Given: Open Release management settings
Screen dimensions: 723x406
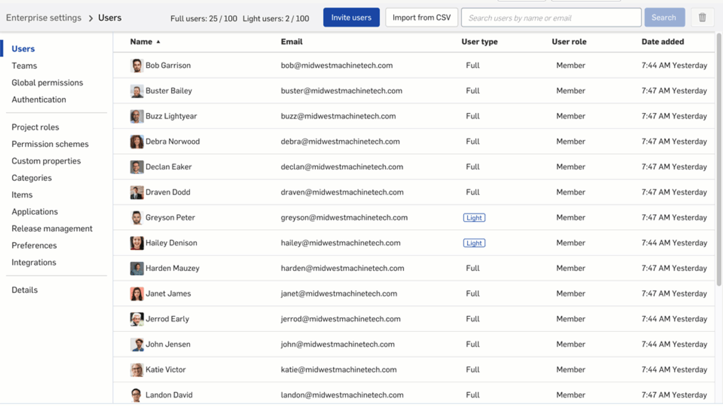Looking at the screenshot, I should (x=52, y=229).
